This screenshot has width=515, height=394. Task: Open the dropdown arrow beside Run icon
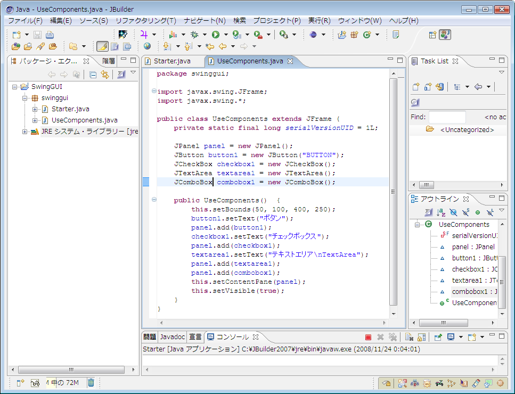click(225, 35)
